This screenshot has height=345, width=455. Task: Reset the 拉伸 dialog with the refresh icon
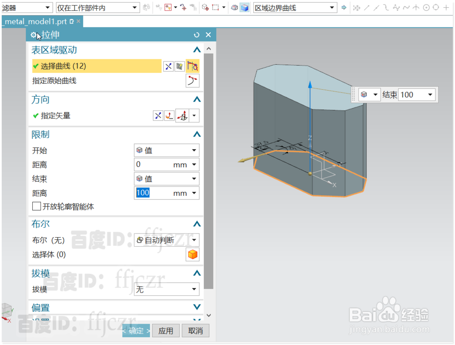click(x=197, y=35)
